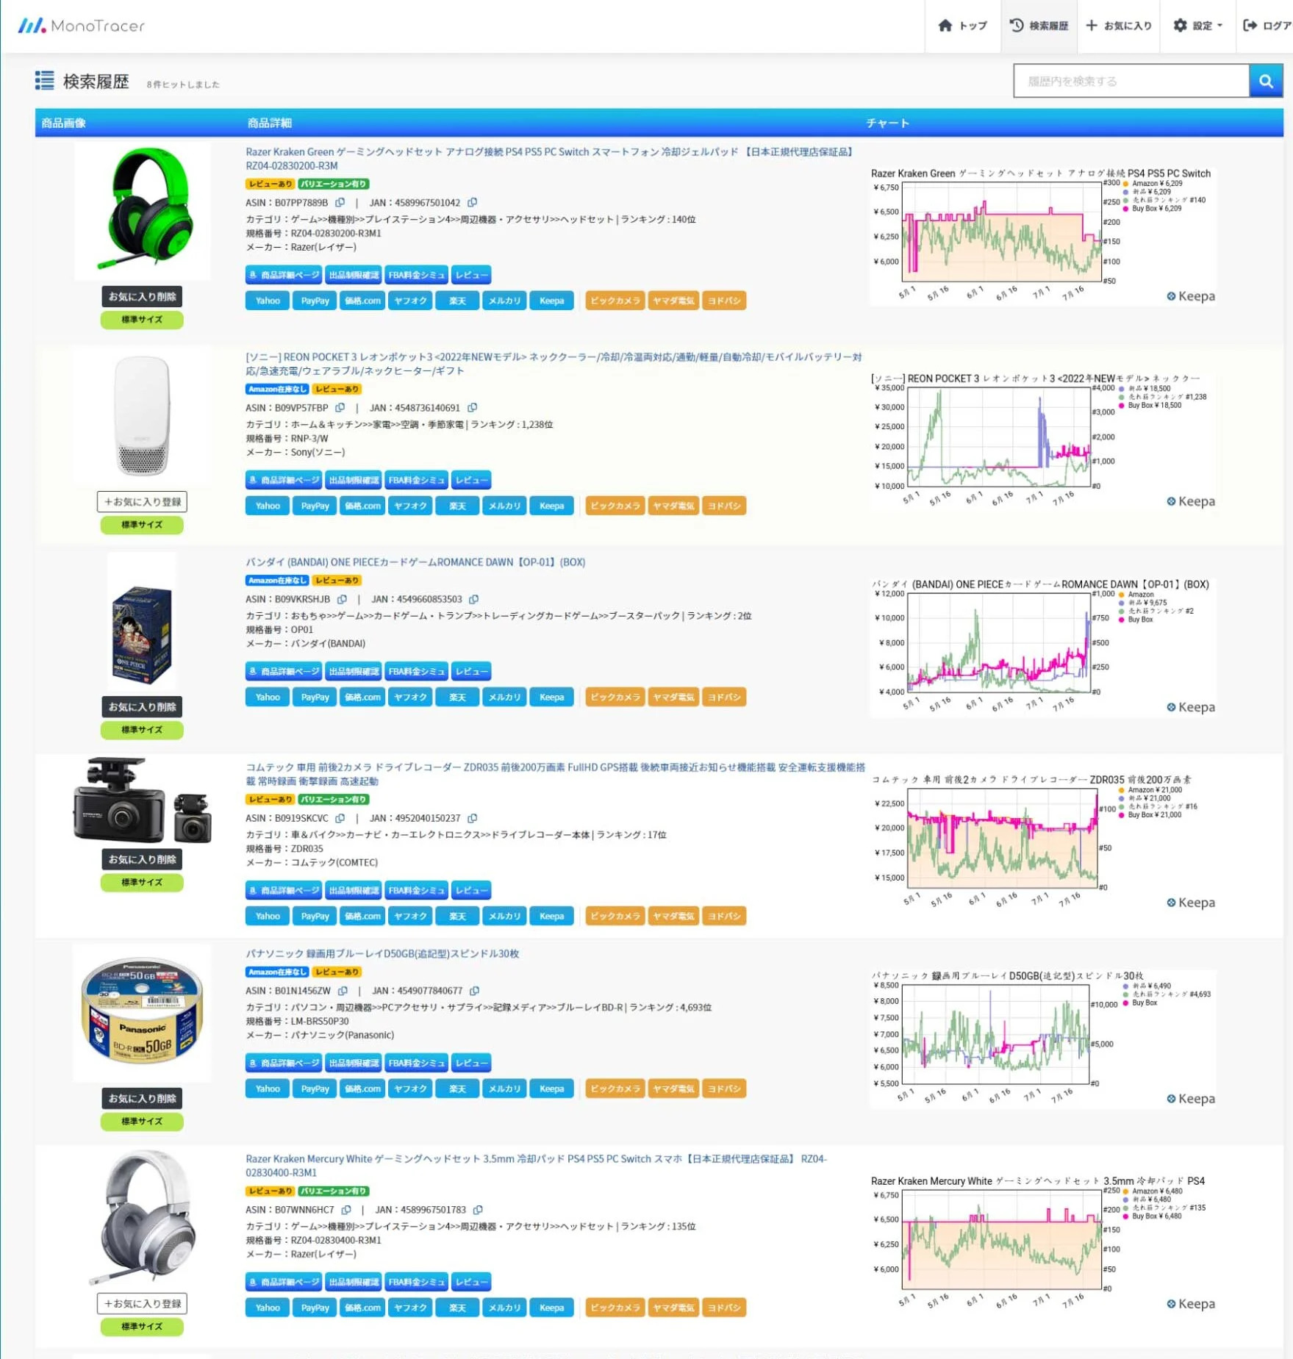
Task: Open the Razer Kraken Mercury White Keepa chart
Action: (x=1042, y=1244)
